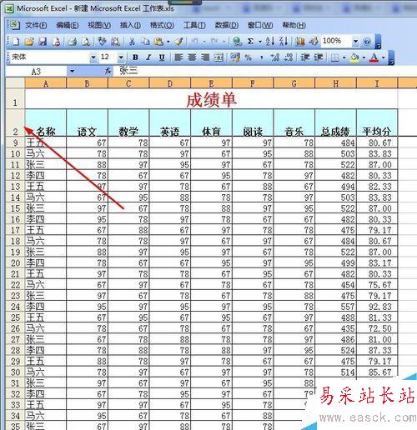This screenshot has width=417, height=430.
Task: Select row 15 header
Action: tap(15, 208)
